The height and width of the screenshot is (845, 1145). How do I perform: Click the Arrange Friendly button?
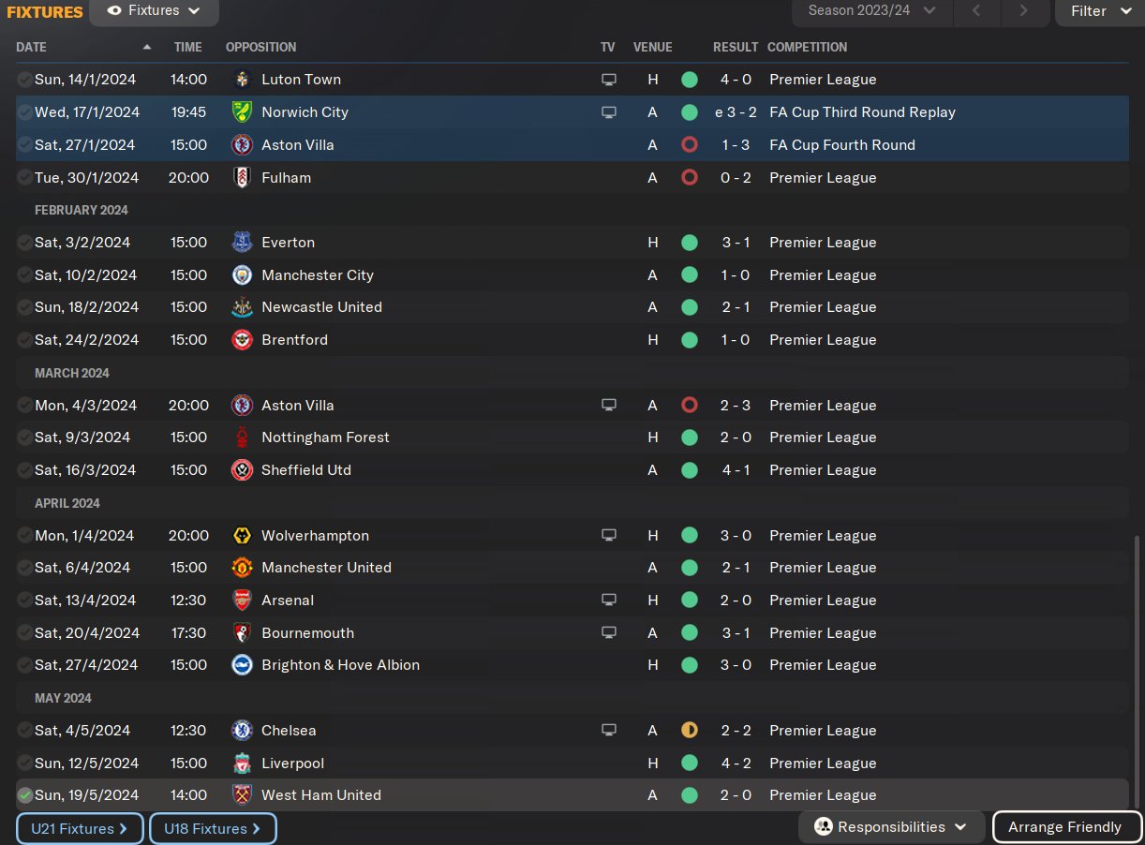[x=1066, y=827]
